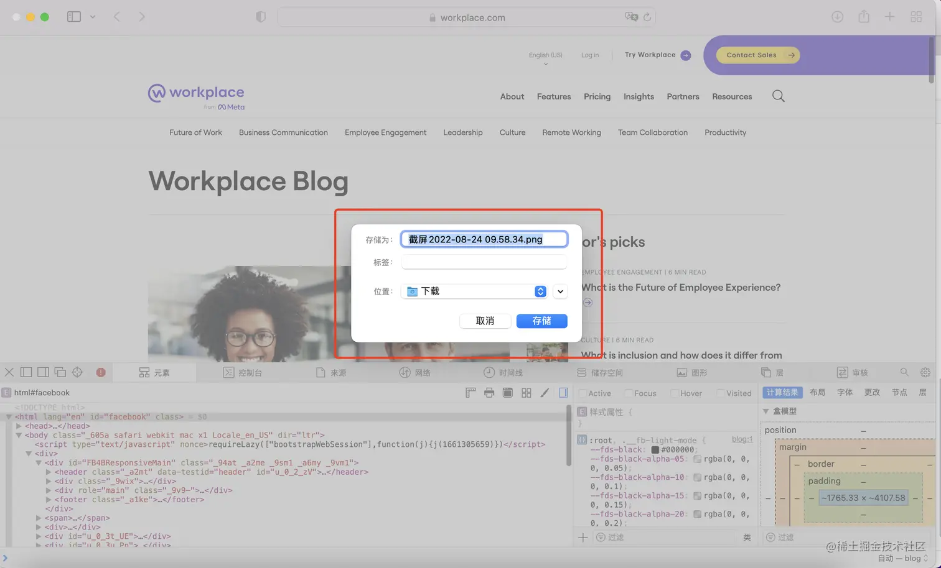
Task: Expand the footer _a1ke node
Action: pyautogui.click(x=49, y=500)
